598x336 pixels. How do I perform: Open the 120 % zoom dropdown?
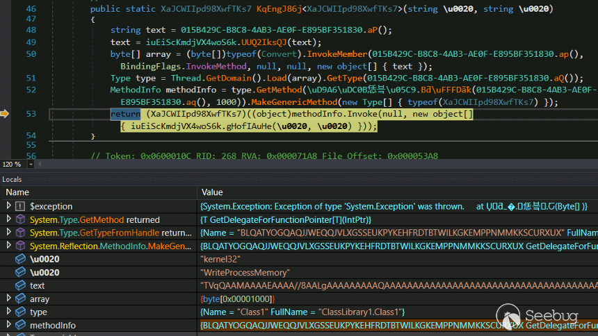[31, 165]
